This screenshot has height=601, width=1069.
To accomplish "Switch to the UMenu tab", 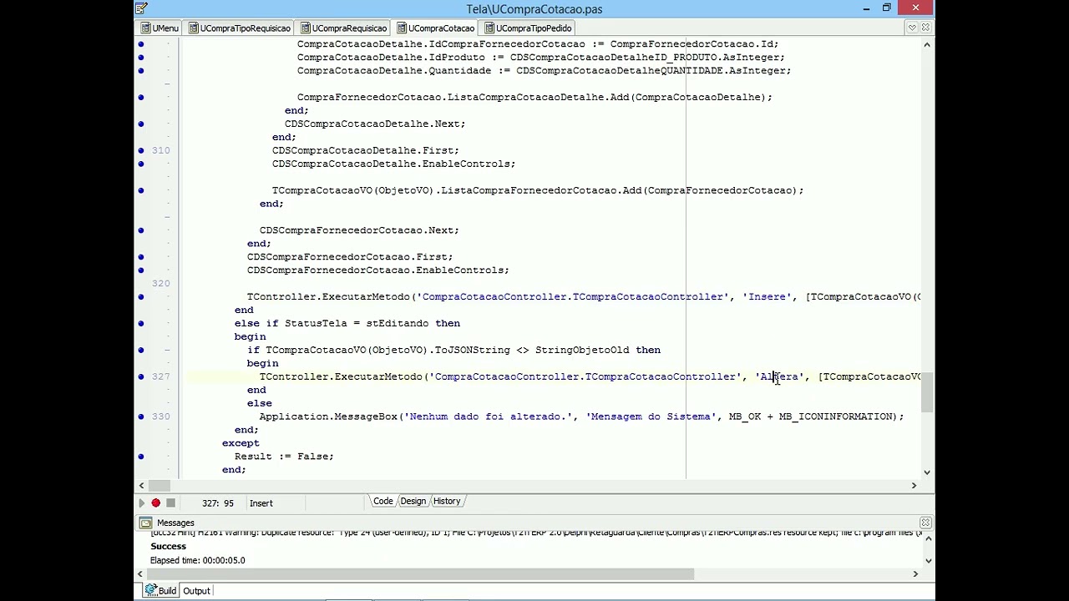I will coord(160,28).
